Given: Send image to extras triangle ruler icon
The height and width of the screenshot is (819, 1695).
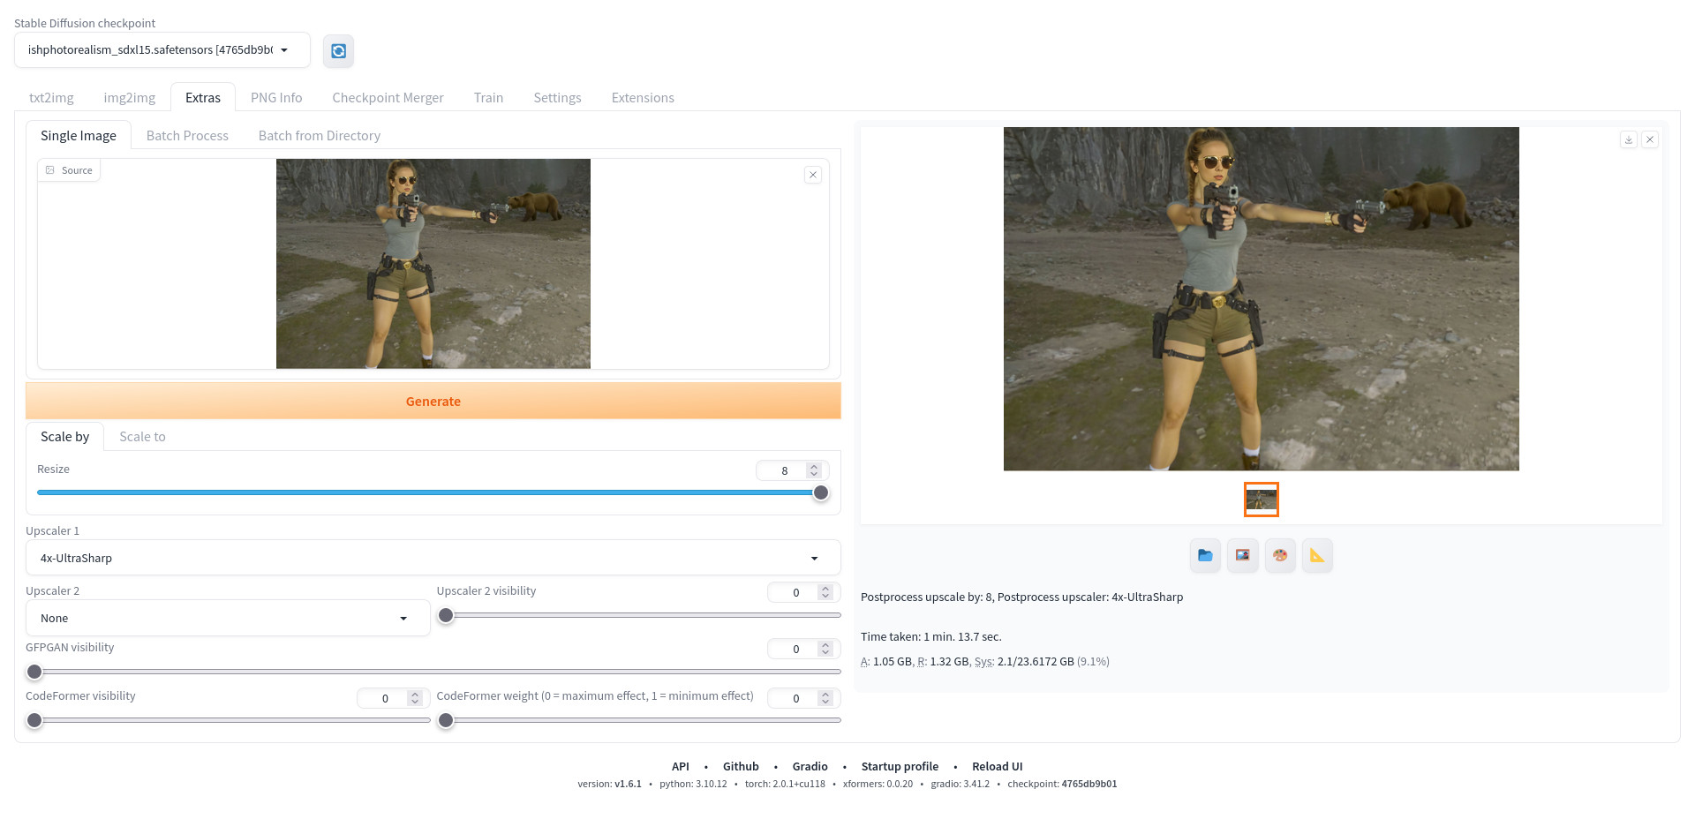Looking at the screenshot, I should point(1317,555).
